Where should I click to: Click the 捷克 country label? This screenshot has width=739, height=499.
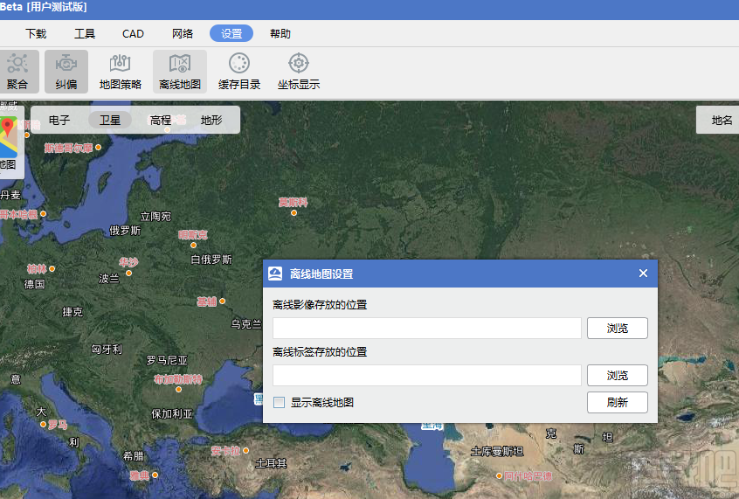click(x=73, y=312)
